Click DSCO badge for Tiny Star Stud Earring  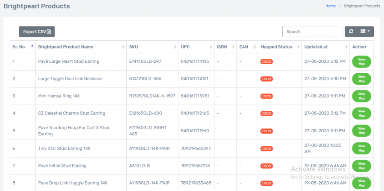point(267,148)
